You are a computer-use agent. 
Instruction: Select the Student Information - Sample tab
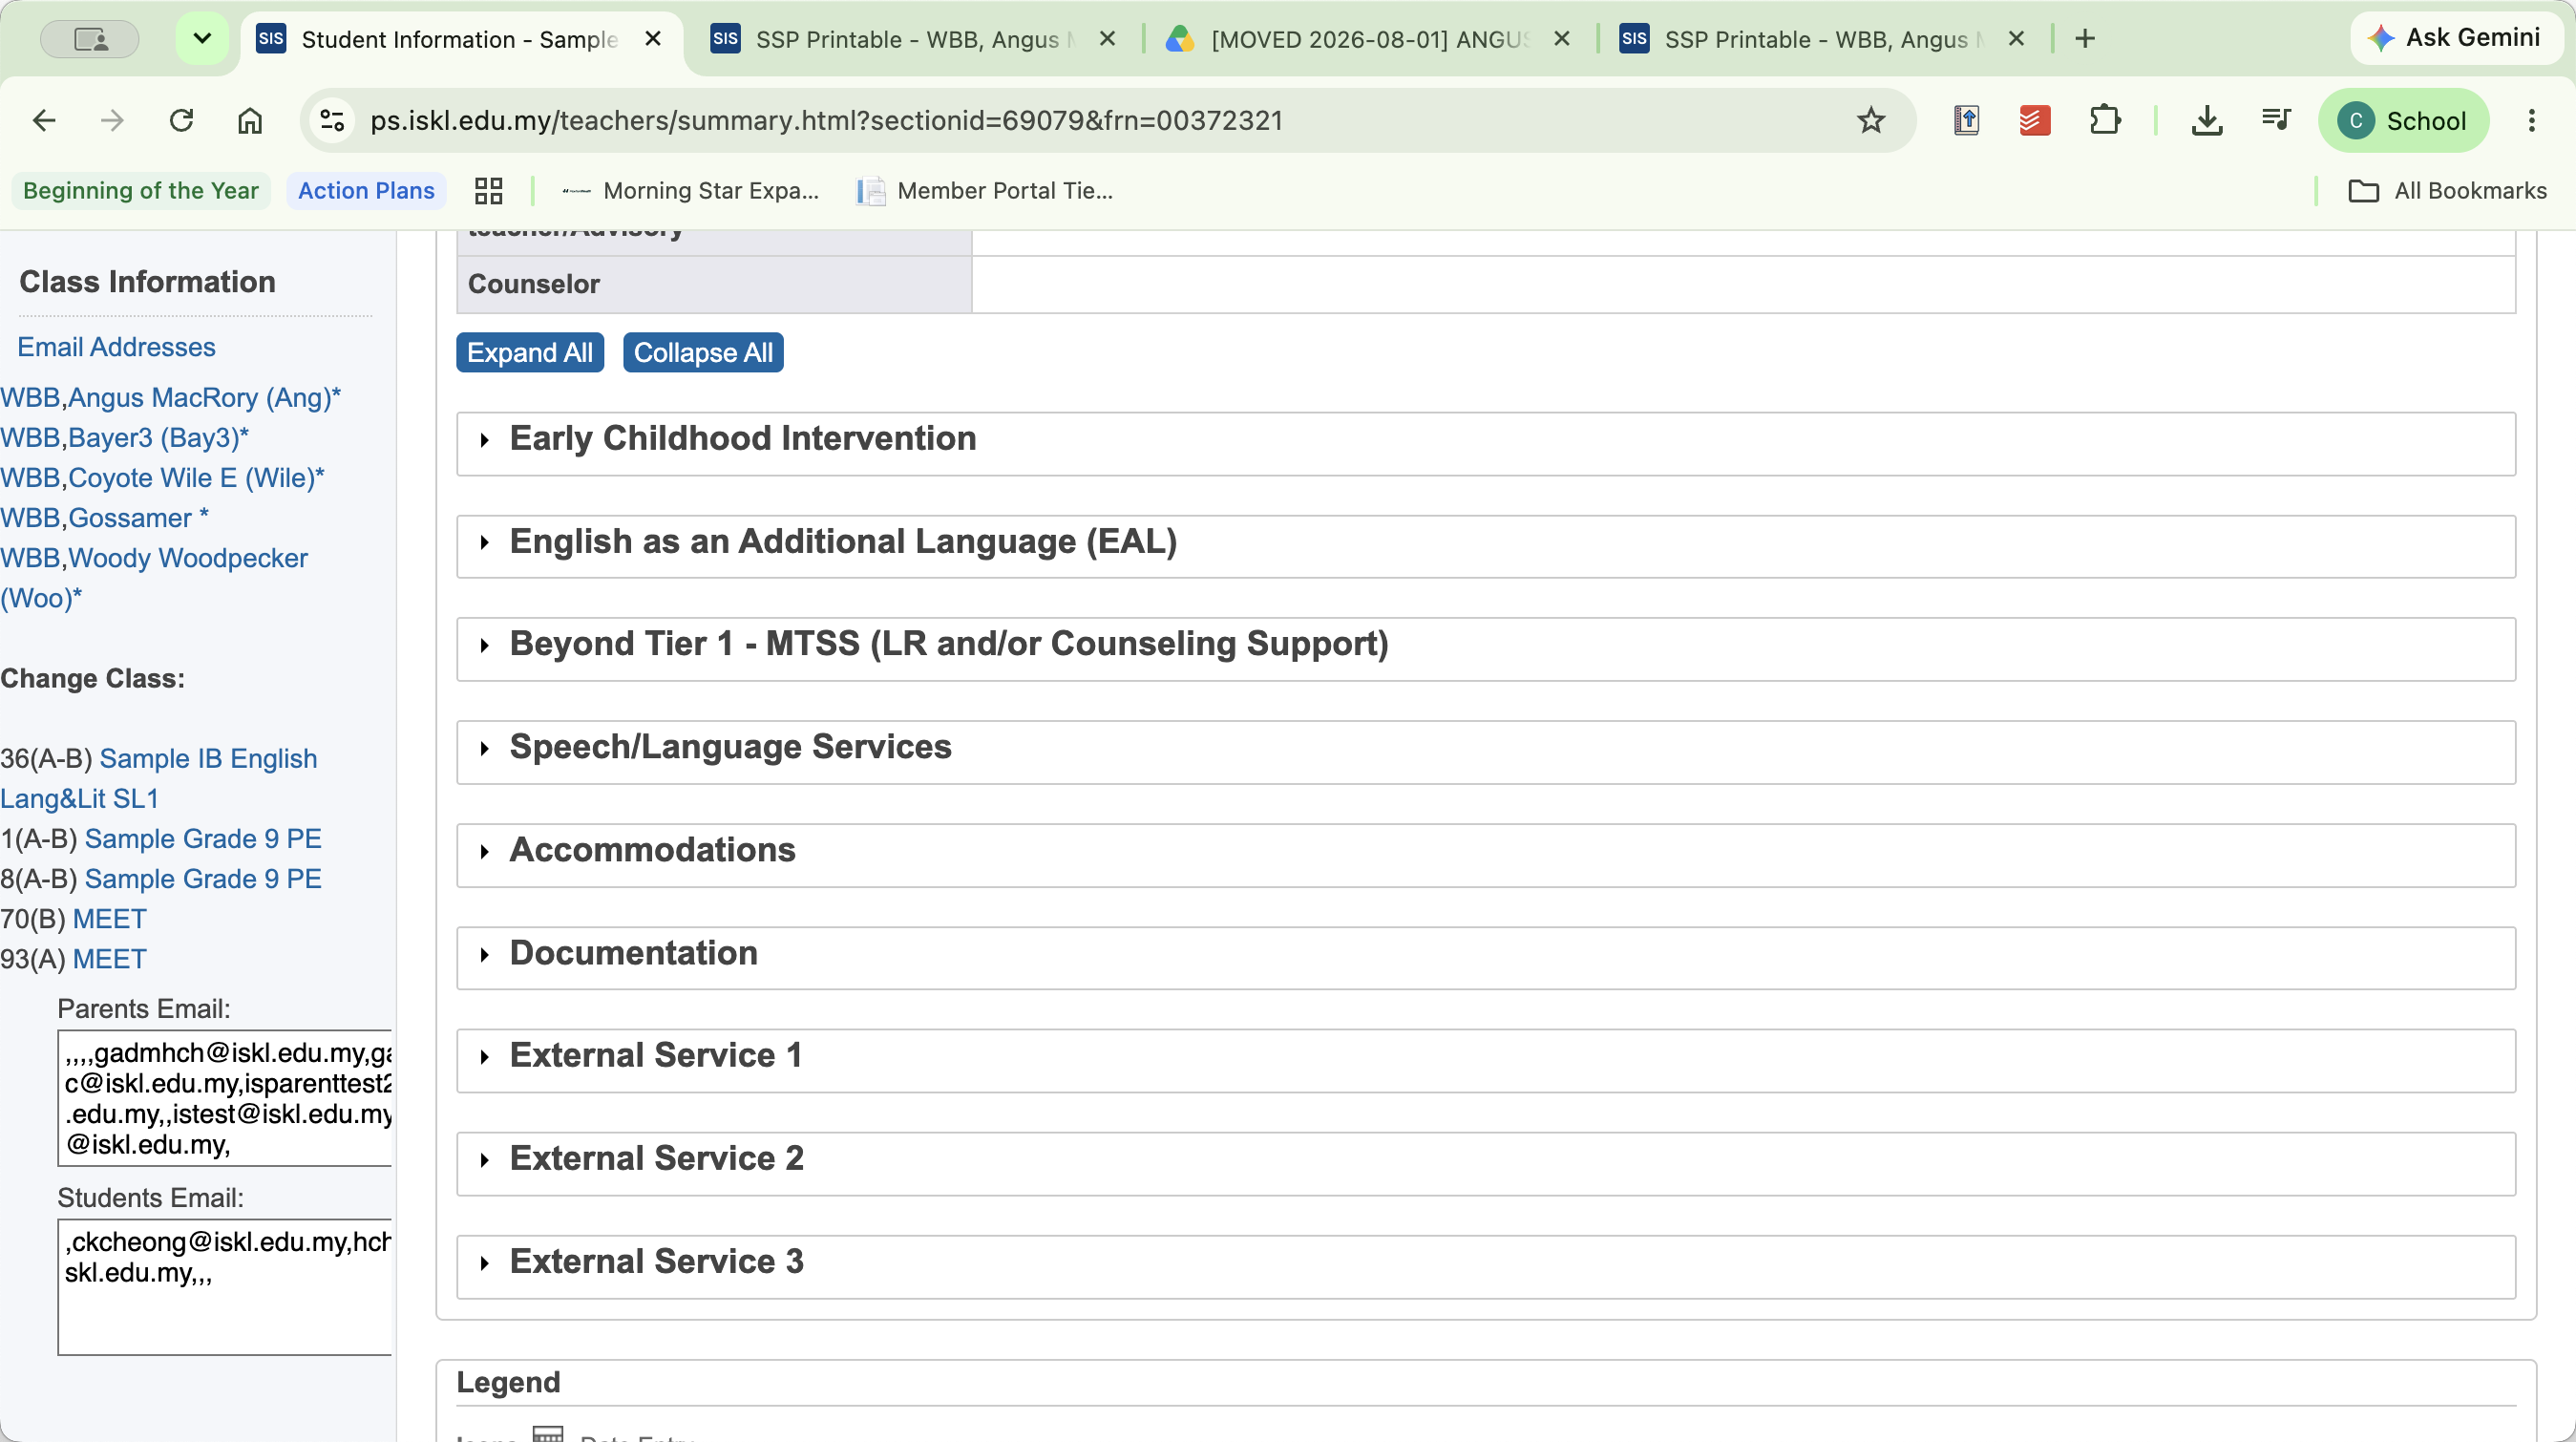tap(459, 39)
